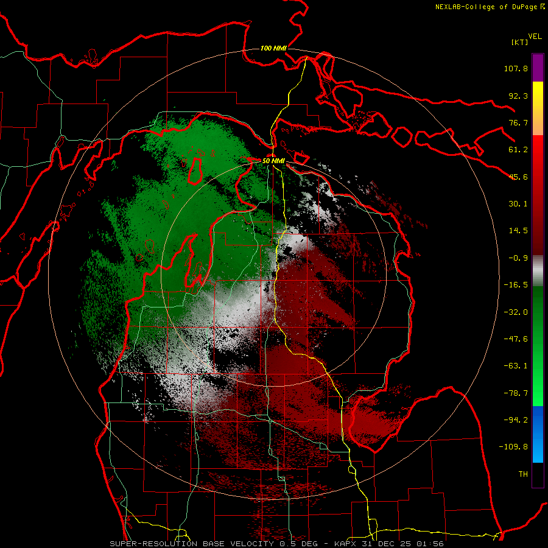The width and height of the screenshot is (548, 548).
Task: Click the -63.1 velocity scale value
Action: pos(516,366)
